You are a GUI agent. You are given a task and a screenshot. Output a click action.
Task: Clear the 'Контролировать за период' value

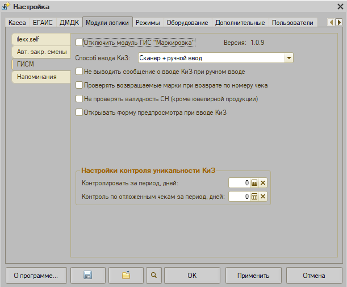[x=263, y=183]
